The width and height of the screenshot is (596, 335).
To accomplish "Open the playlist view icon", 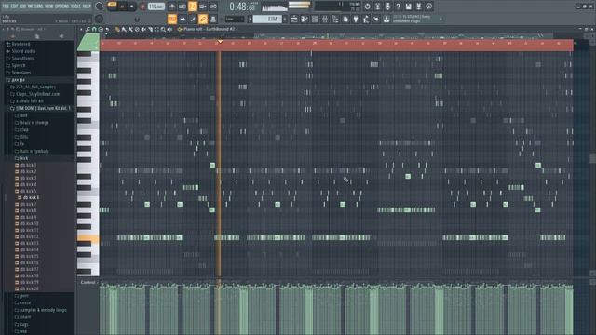I will [294, 19].
